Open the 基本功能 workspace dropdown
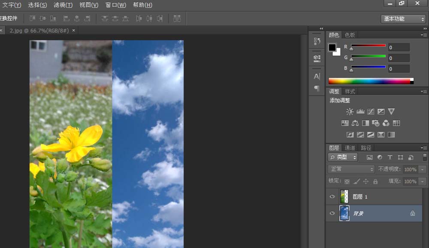The width and height of the screenshot is (429, 248). pos(402,18)
